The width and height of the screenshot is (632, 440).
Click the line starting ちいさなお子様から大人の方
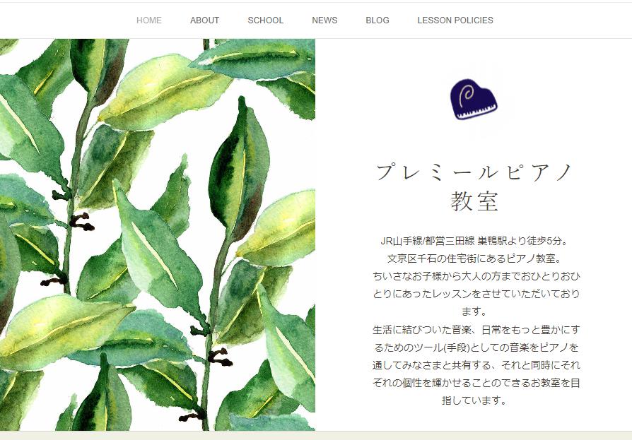click(x=476, y=277)
